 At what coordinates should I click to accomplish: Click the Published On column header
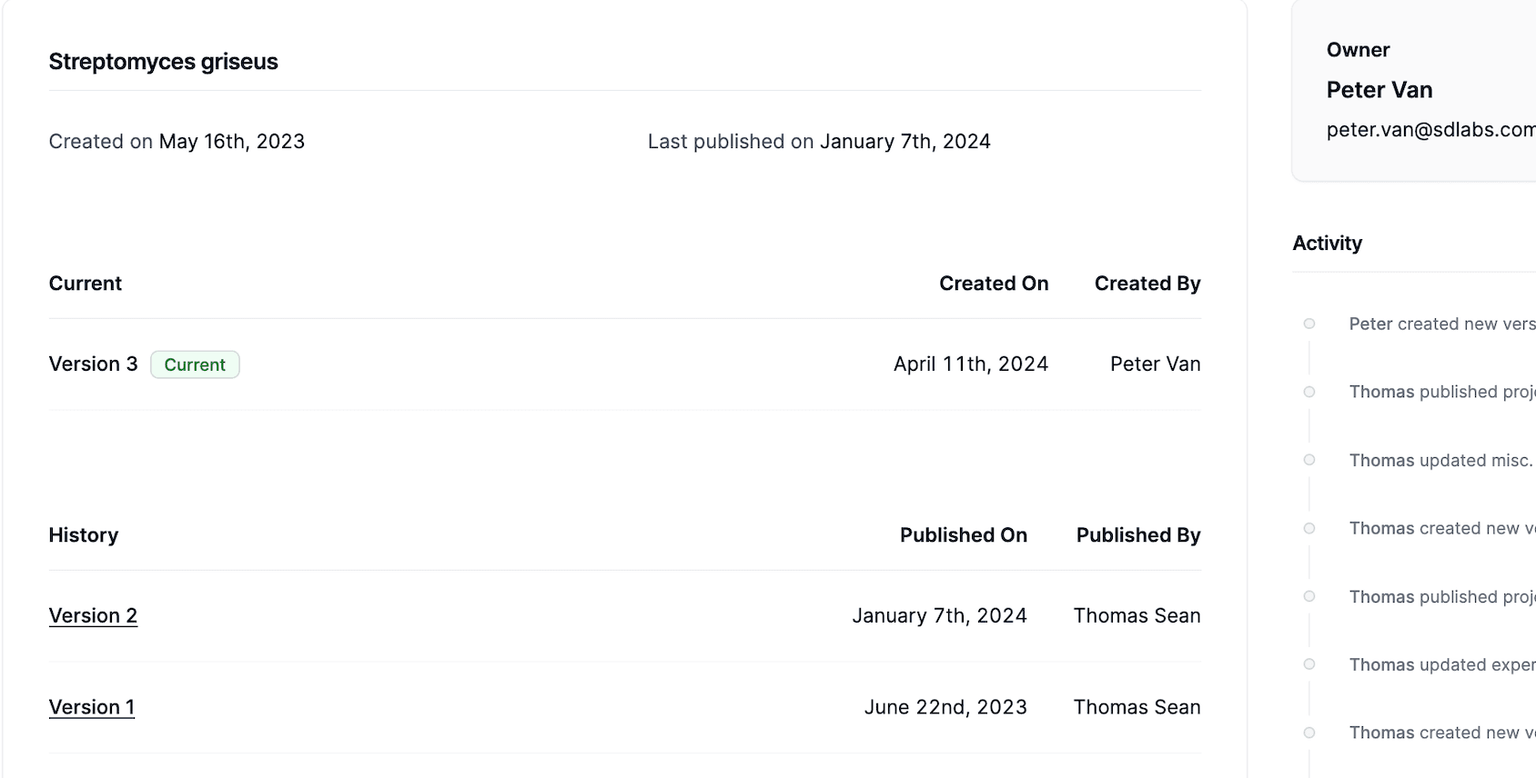tap(964, 535)
